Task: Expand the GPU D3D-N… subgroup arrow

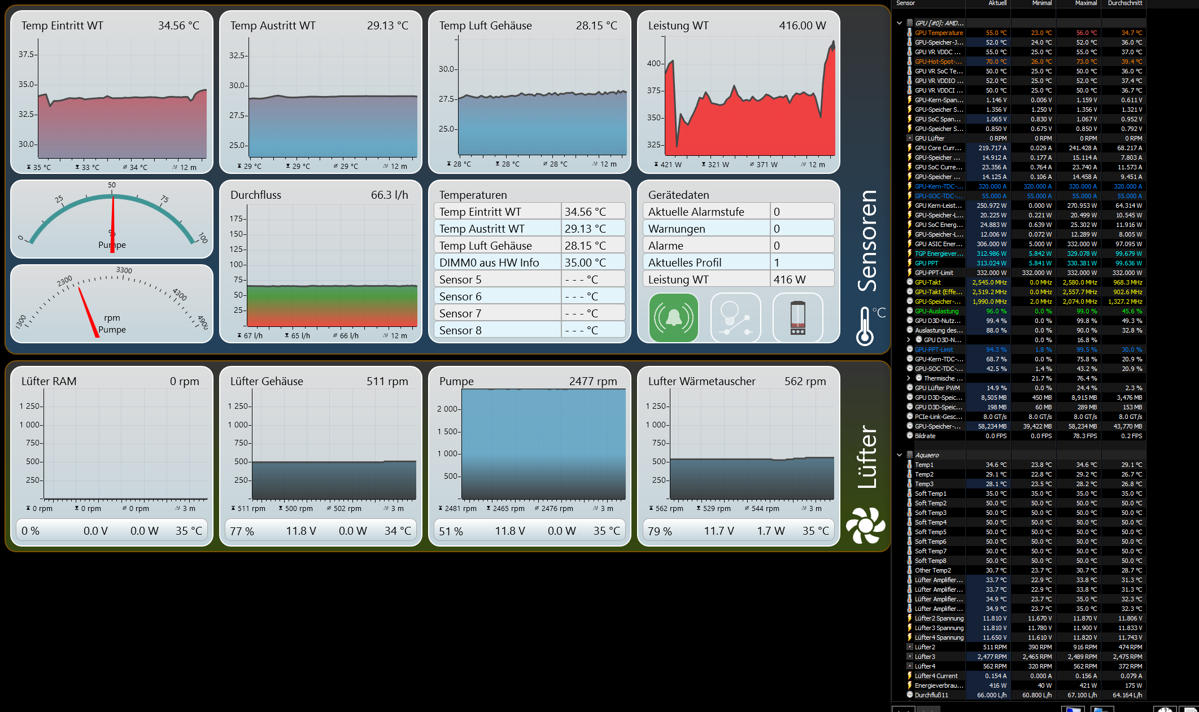Action: (x=908, y=340)
